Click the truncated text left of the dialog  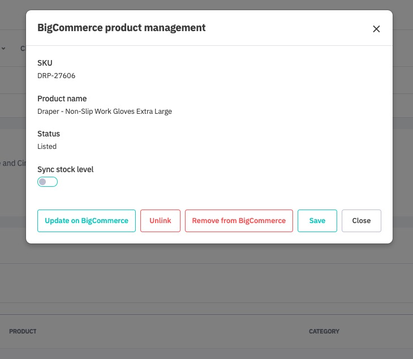tap(12, 163)
